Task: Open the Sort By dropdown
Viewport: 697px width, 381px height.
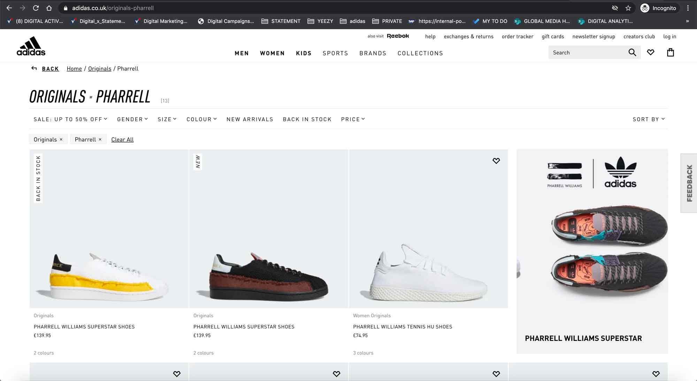Action: 649,119
